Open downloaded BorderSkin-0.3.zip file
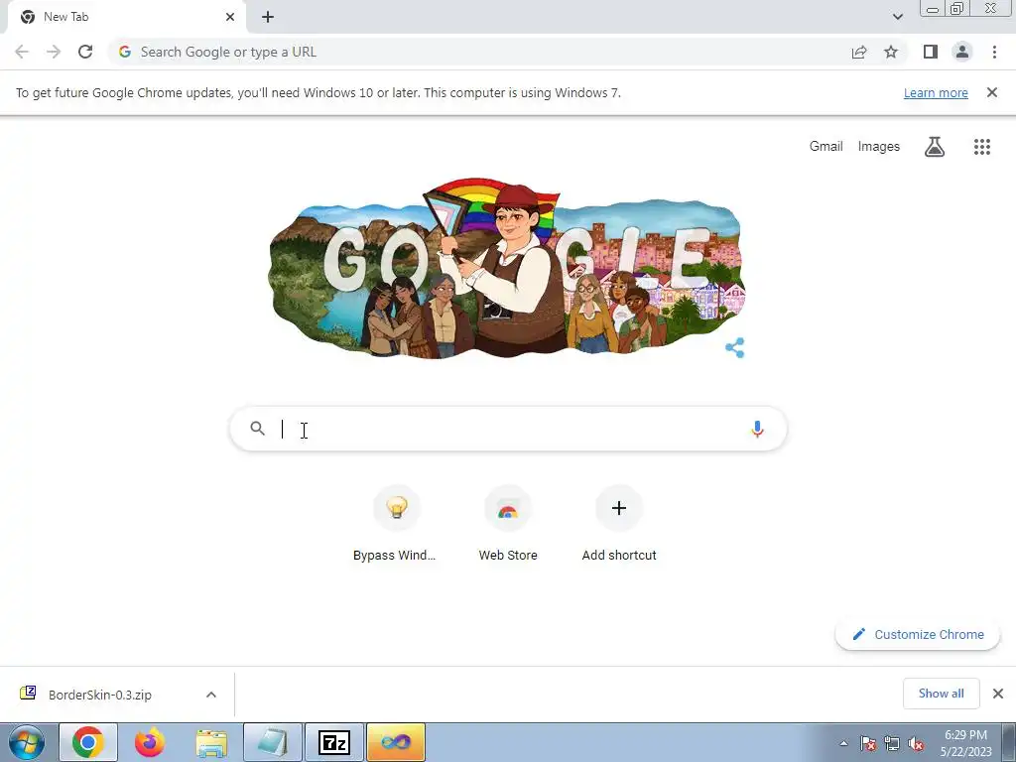The width and height of the screenshot is (1016, 762). [x=100, y=695]
